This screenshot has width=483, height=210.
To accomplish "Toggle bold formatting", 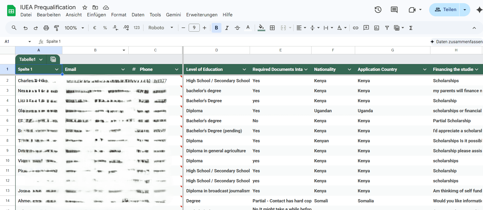I will coord(216,28).
